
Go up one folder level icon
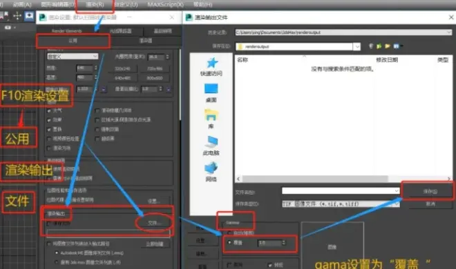coord(379,46)
